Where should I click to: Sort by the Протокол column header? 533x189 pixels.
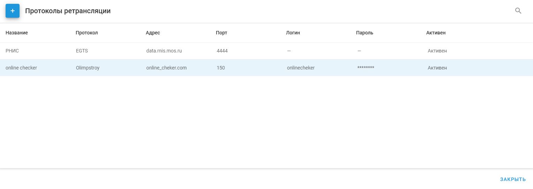pyautogui.click(x=87, y=33)
